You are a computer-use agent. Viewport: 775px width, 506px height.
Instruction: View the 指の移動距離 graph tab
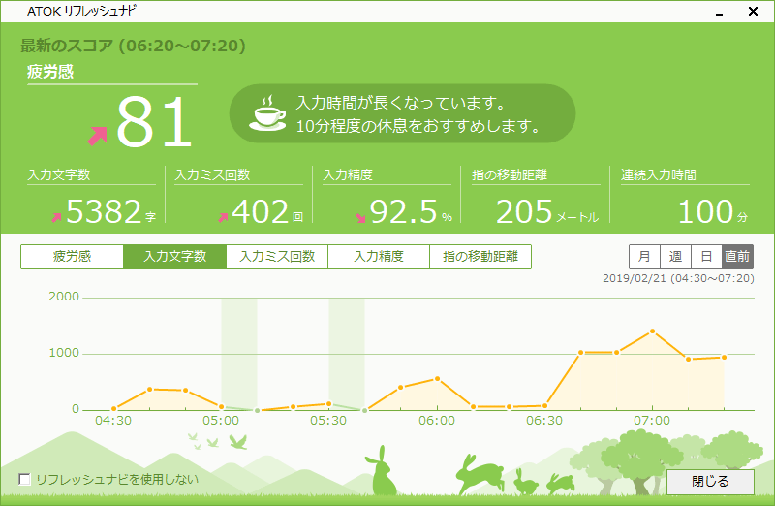(480, 256)
